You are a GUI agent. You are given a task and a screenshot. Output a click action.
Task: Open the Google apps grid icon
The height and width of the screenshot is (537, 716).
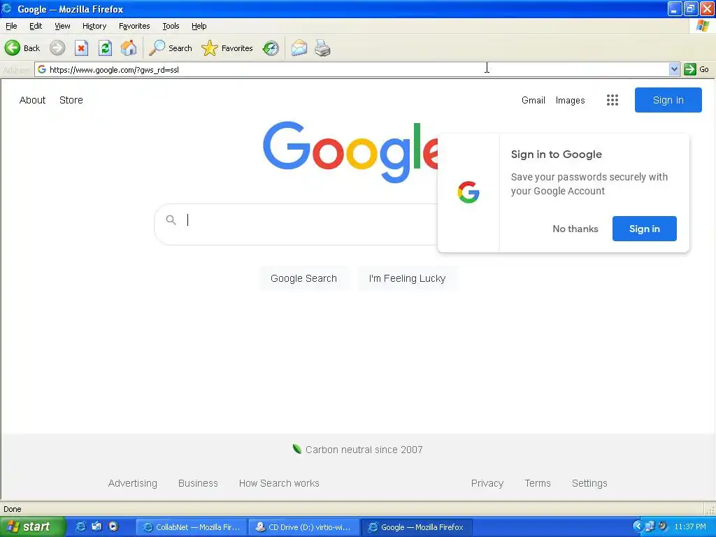coord(613,100)
